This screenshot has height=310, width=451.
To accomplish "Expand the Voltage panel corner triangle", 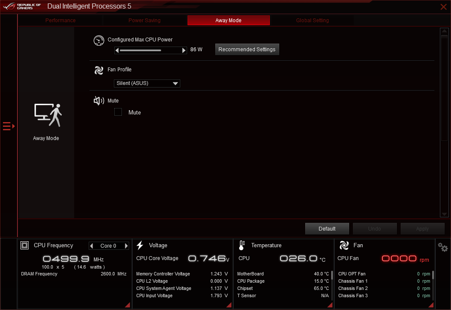I will pyautogui.click(x=229, y=305).
